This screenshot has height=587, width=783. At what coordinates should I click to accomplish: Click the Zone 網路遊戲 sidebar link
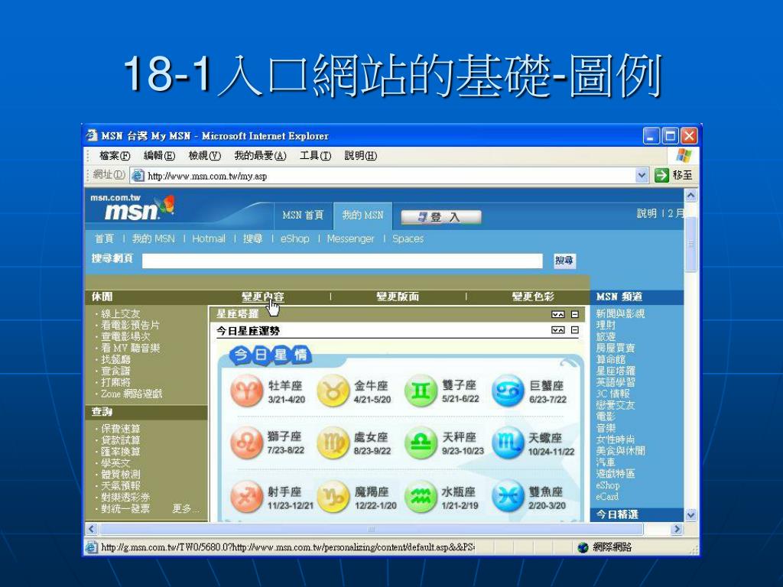(x=132, y=394)
